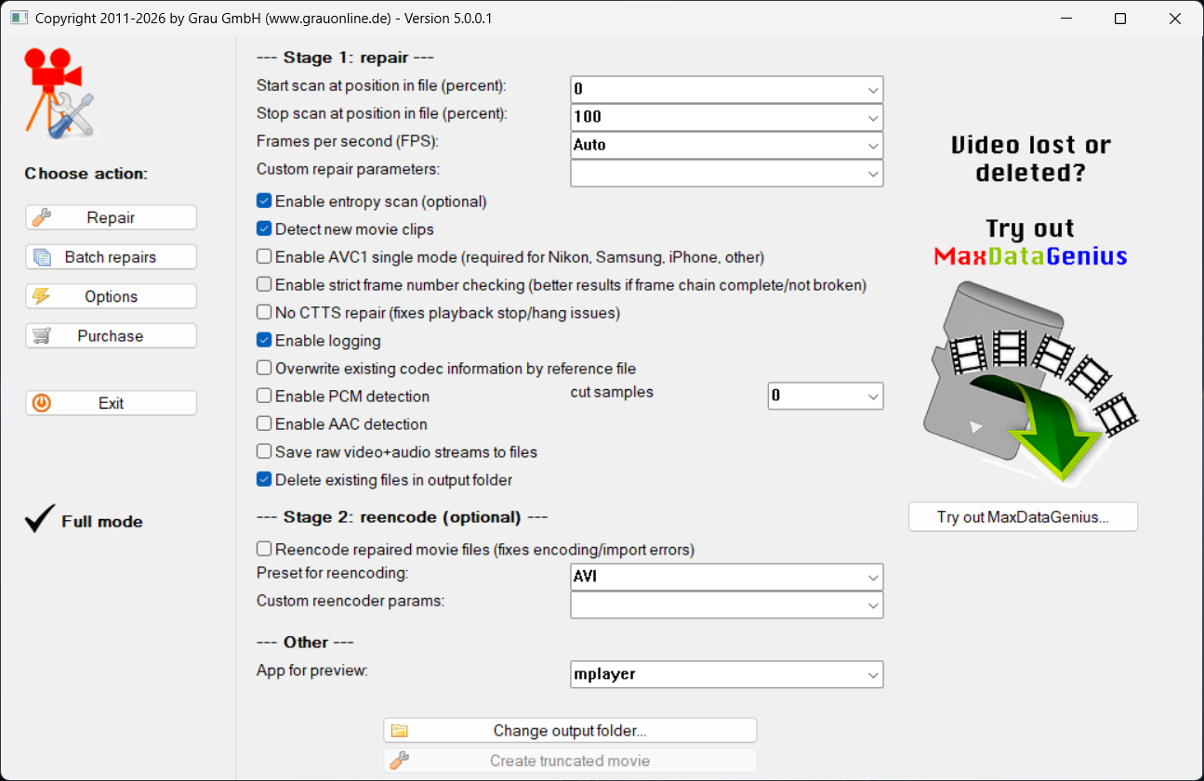Click the MaxDataGenius memory card graphic

1030,382
